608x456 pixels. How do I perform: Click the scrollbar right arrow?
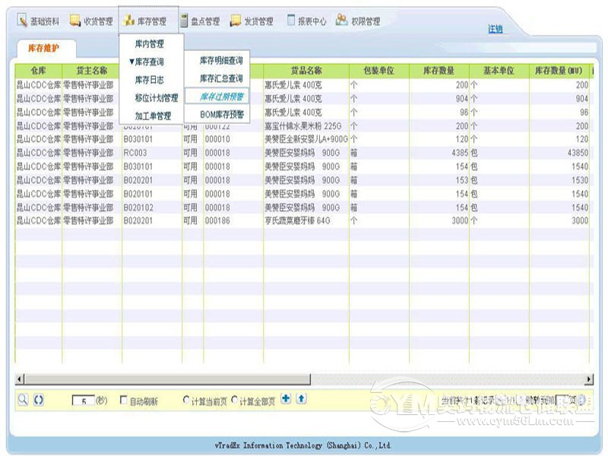click(589, 378)
